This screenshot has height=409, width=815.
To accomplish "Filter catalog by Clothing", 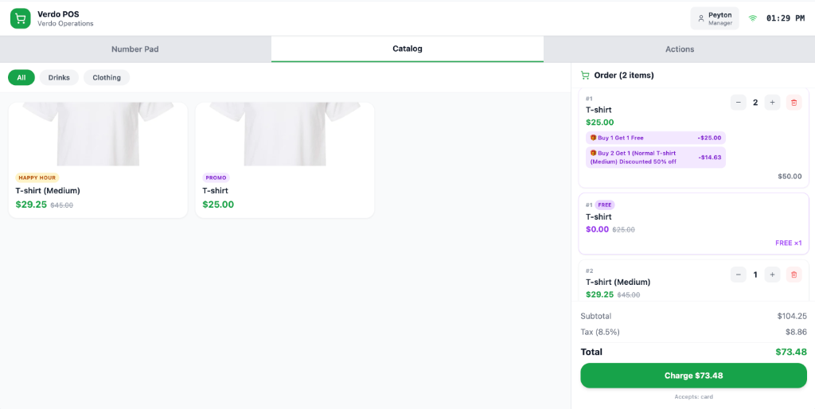I will tap(107, 77).
